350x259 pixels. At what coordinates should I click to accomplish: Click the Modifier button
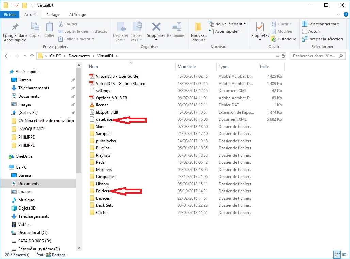(282, 31)
